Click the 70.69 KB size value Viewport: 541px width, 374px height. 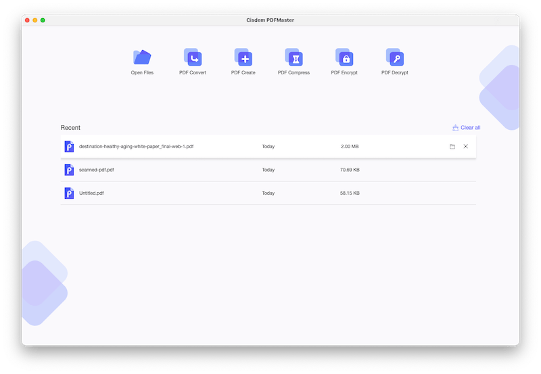pos(350,170)
